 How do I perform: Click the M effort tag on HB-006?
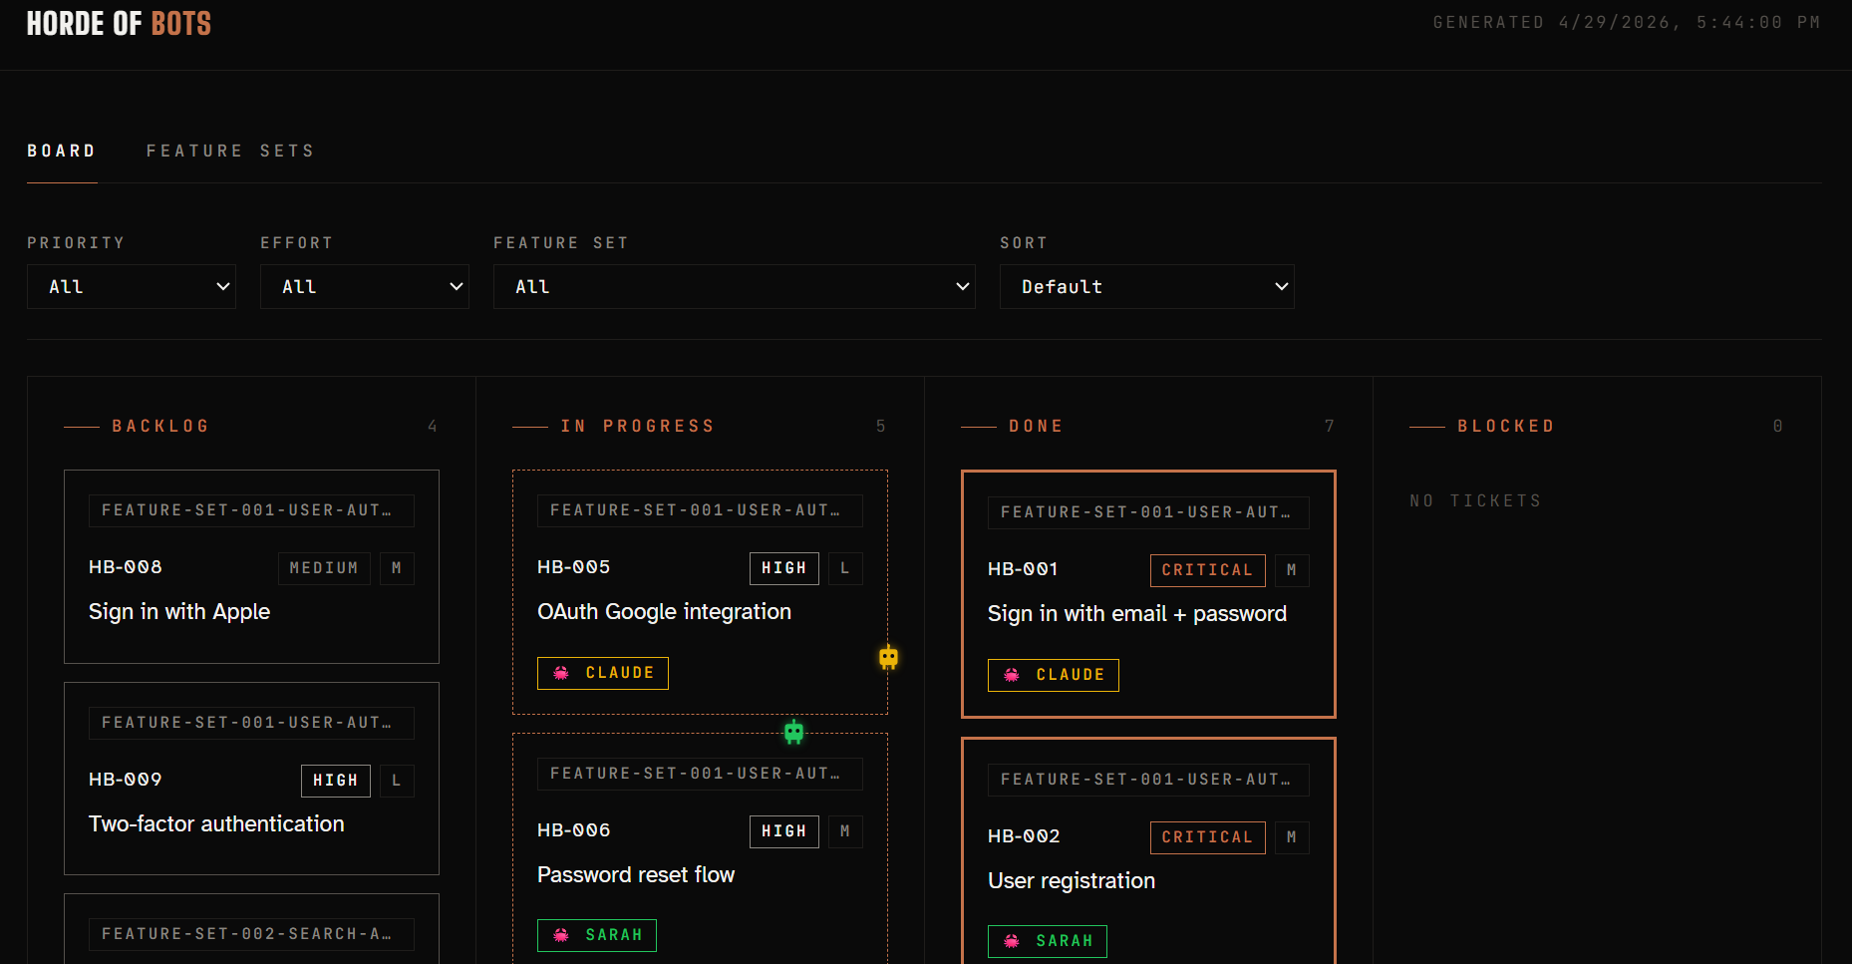(x=845, y=831)
